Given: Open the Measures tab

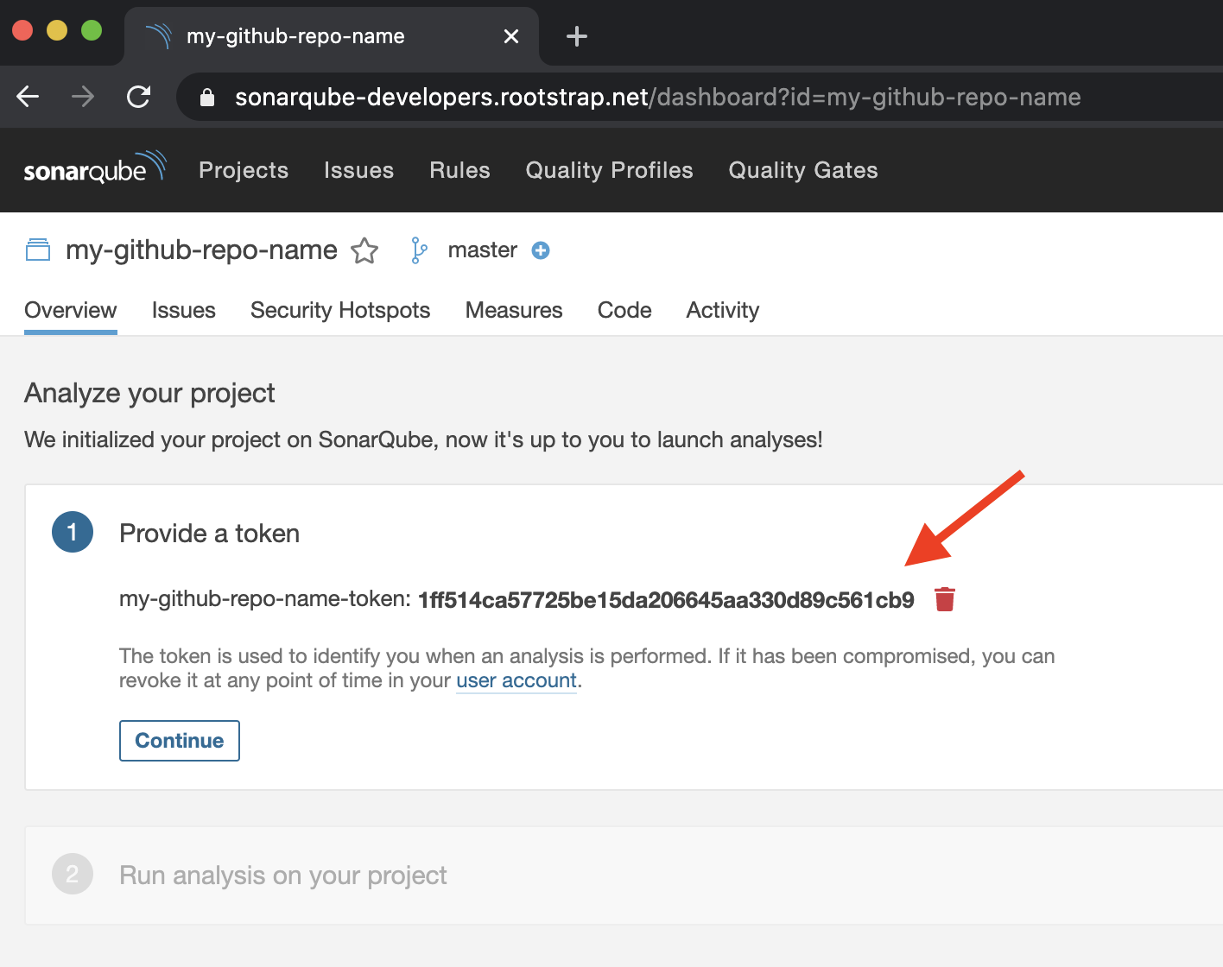Looking at the screenshot, I should 514,310.
